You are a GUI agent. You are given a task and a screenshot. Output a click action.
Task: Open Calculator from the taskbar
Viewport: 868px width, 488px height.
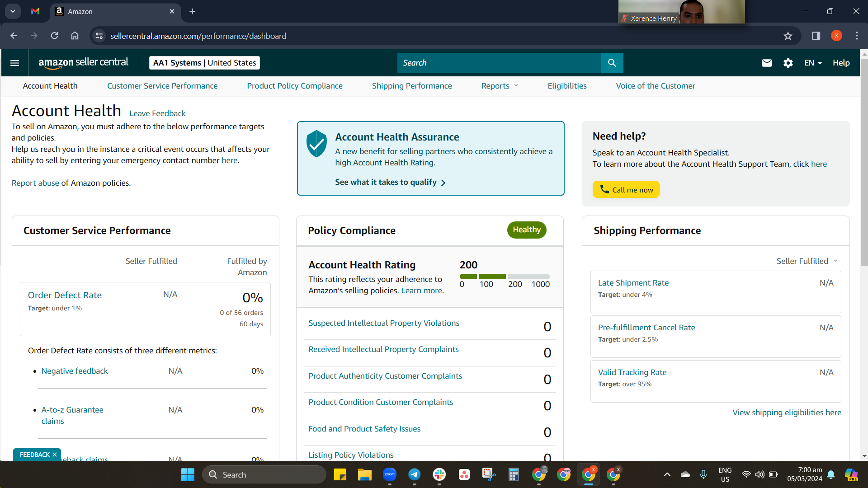[x=514, y=474]
